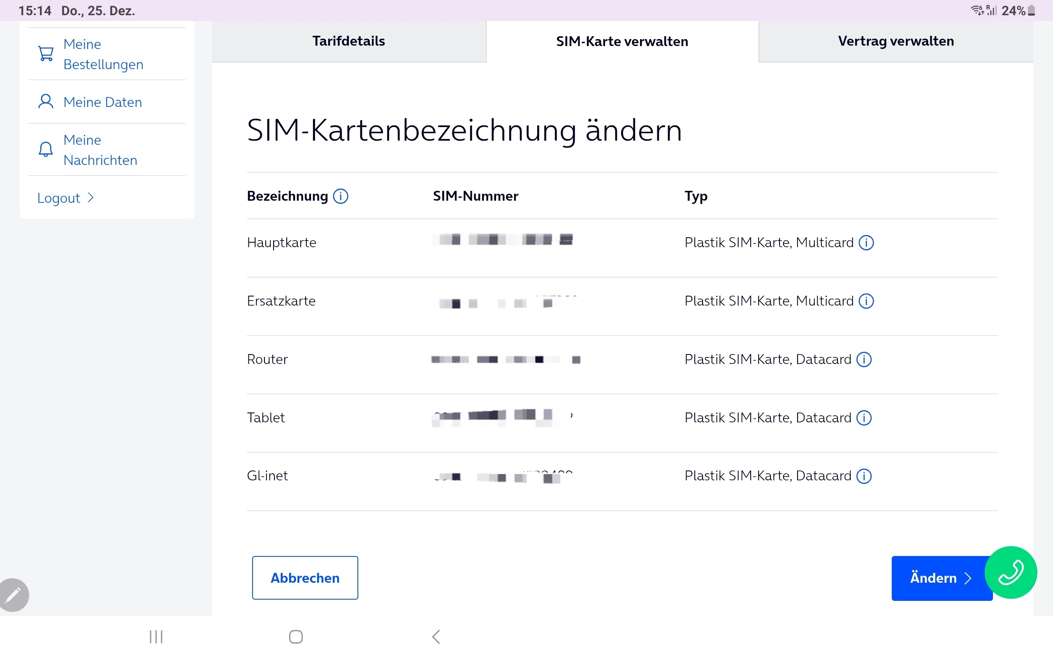The height and width of the screenshot is (658, 1053).
Task: Switch to the Tarifdetails tab
Action: (348, 42)
